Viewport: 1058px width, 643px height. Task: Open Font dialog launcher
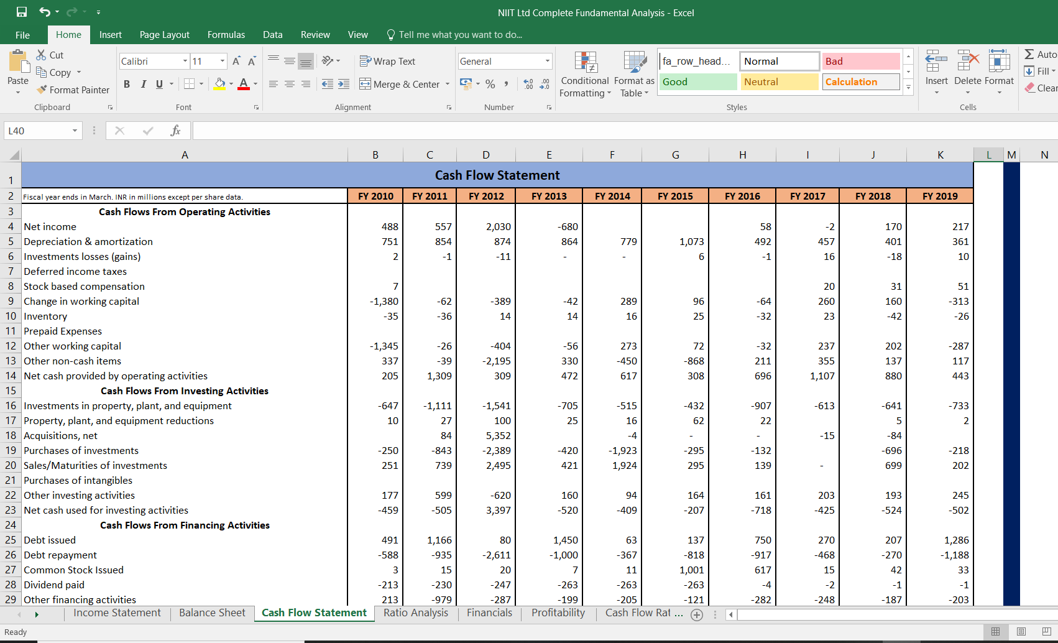click(256, 108)
